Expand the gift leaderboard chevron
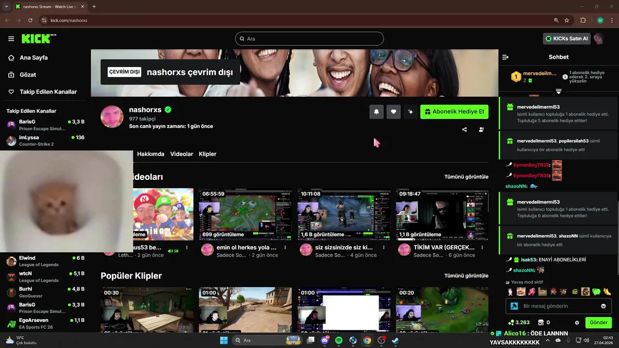The image size is (619, 348). [559, 91]
